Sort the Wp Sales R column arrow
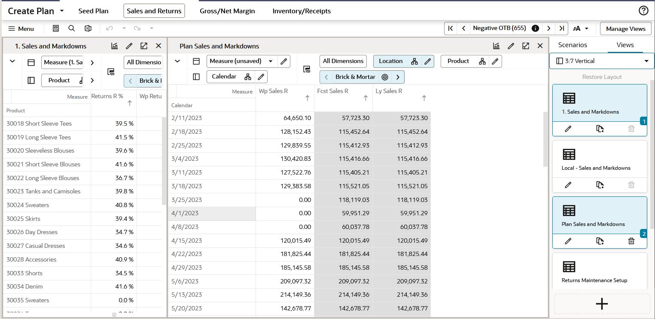Screen dimensions: 655x319 tap(307, 98)
